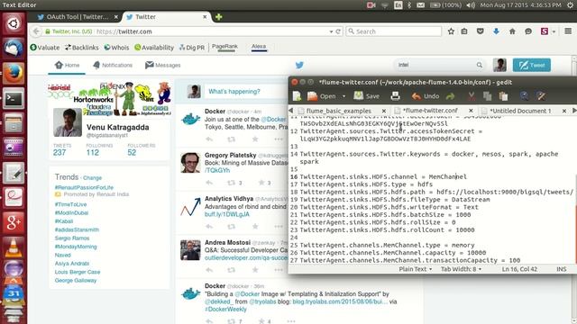Click the gedit Paste icon
The width and height of the screenshot is (577, 324).
click(503, 96)
